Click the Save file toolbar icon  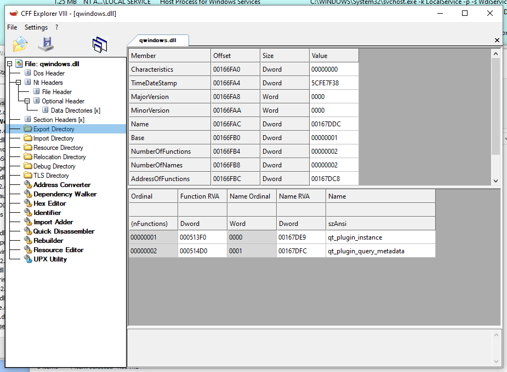[45, 45]
